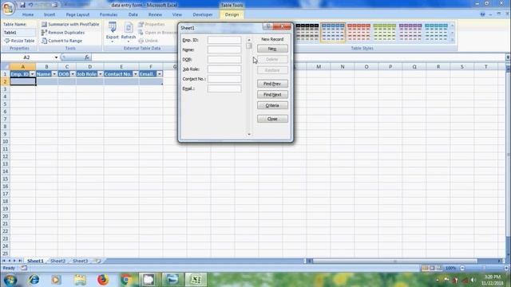511x287 pixels.
Task: Click the Email input field in form
Action: click(x=224, y=88)
